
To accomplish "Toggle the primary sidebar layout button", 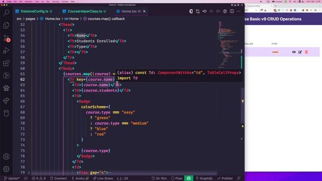I will click(x=232, y=5).
